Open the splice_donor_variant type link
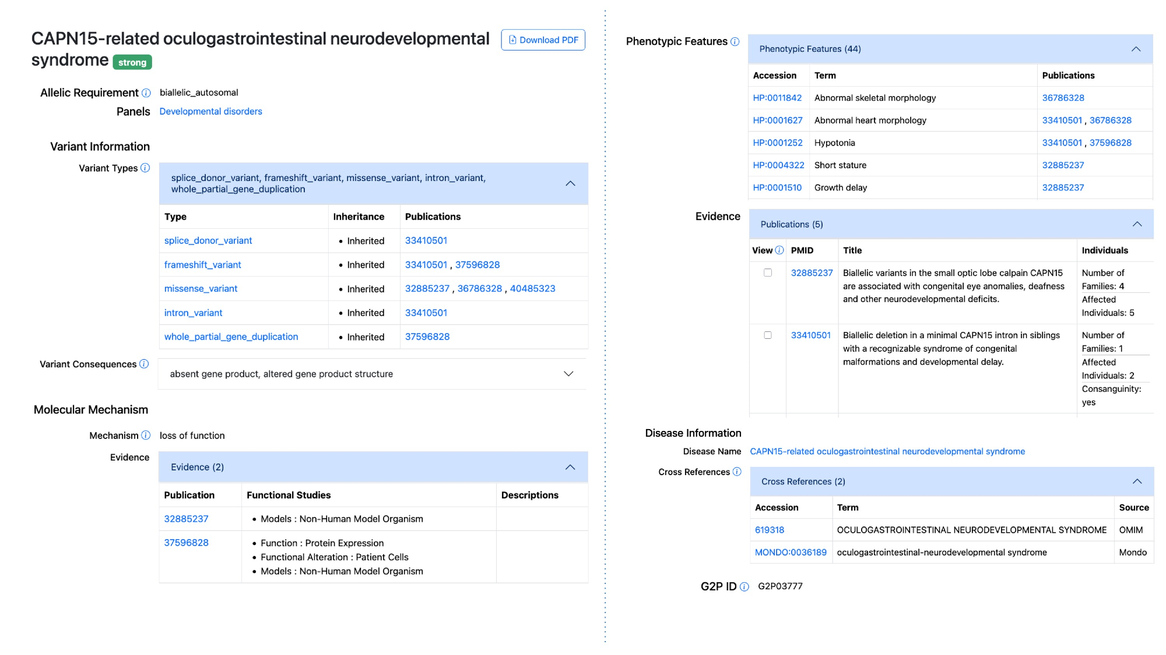 click(208, 240)
